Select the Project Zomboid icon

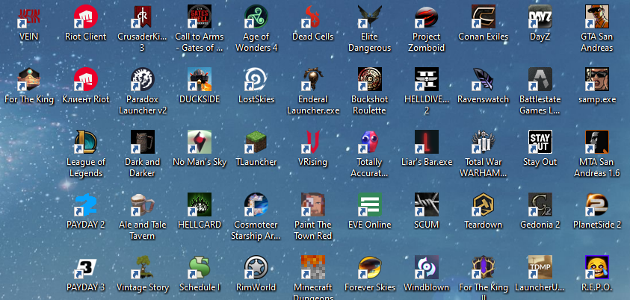(x=426, y=17)
